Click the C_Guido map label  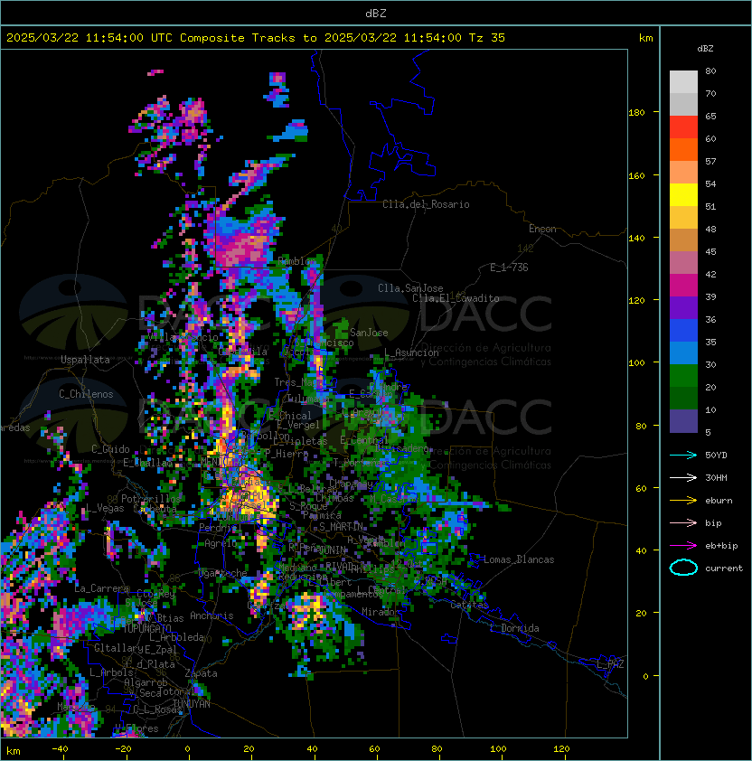110,449
